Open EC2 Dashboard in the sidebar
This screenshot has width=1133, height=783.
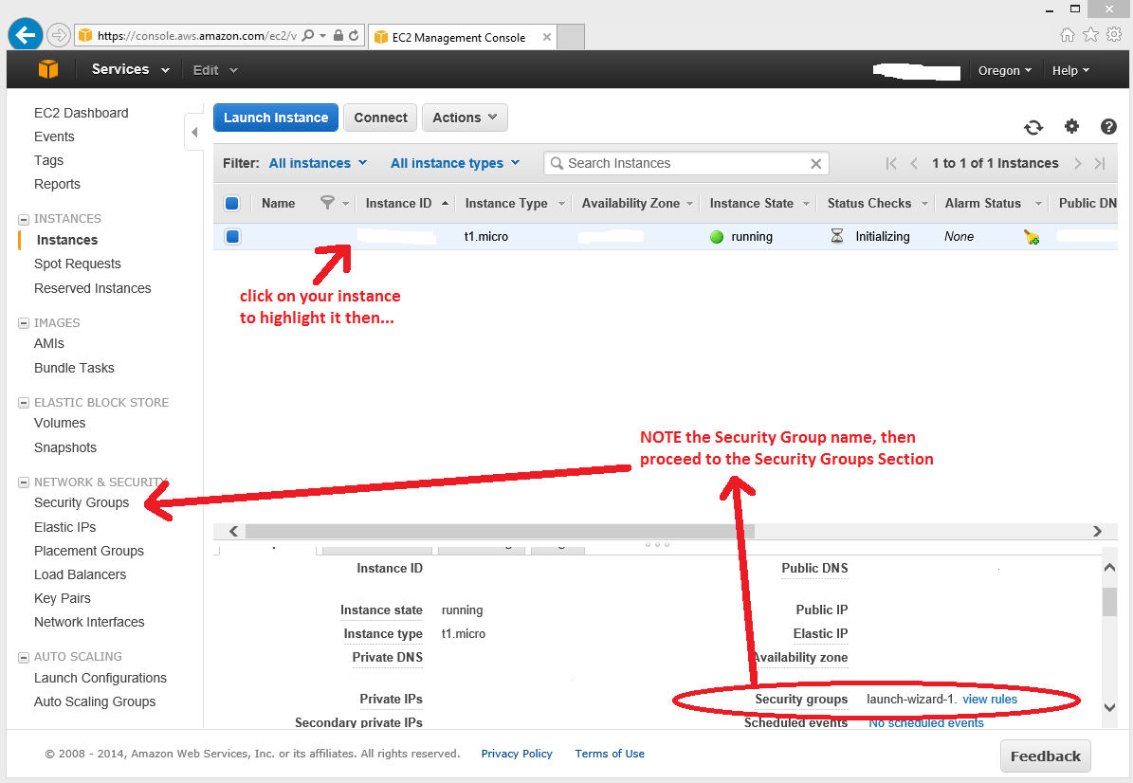(81, 113)
